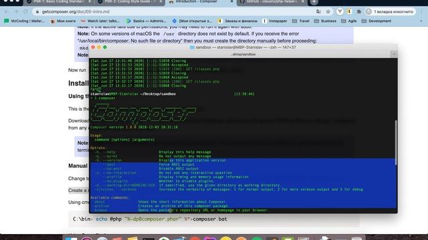
Task: Click 'Display timing and memory usage information'
Action: tap(203, 177)
